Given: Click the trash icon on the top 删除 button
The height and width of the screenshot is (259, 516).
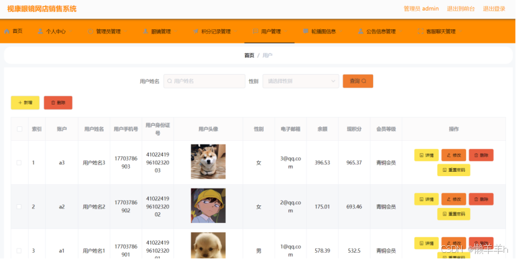Looking at the screenshot, I should coord(53,103).
